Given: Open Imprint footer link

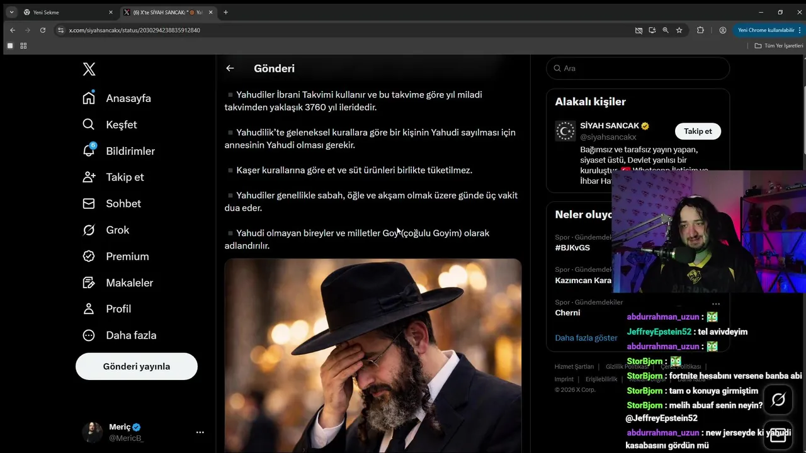Looking at the screenshot, I should (564, 379).
